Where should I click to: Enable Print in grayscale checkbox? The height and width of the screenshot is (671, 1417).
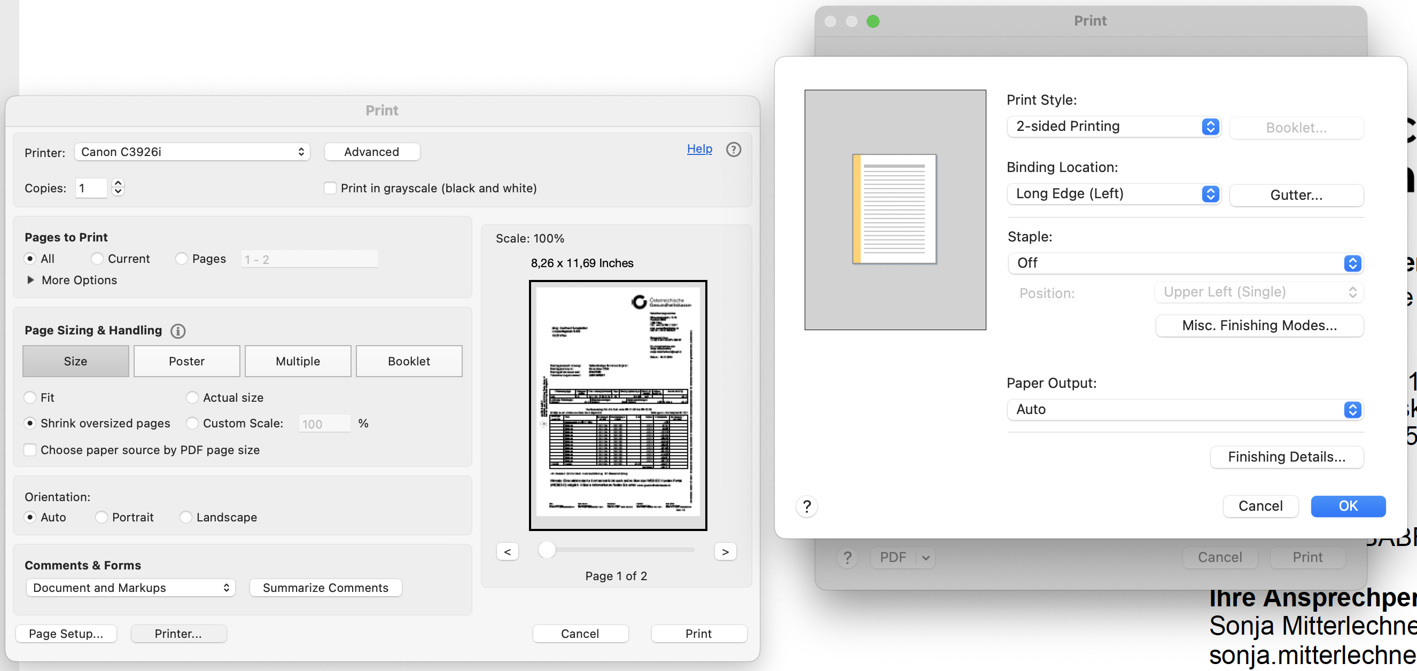pos(330,188)
